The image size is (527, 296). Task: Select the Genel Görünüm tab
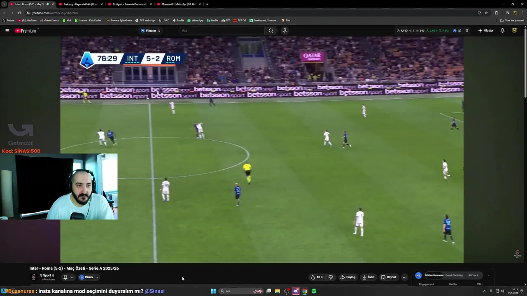pyautogui.click(x=454, y=275)
